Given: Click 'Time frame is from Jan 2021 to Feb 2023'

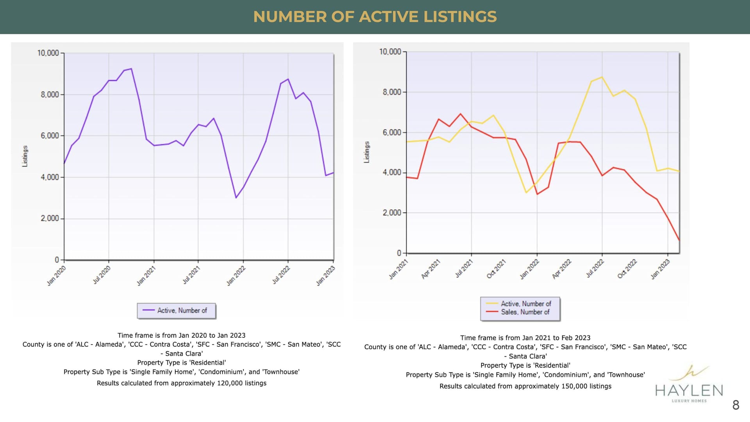Looking at the screenshot, I should pyautogui.click(x=525, y=338).
